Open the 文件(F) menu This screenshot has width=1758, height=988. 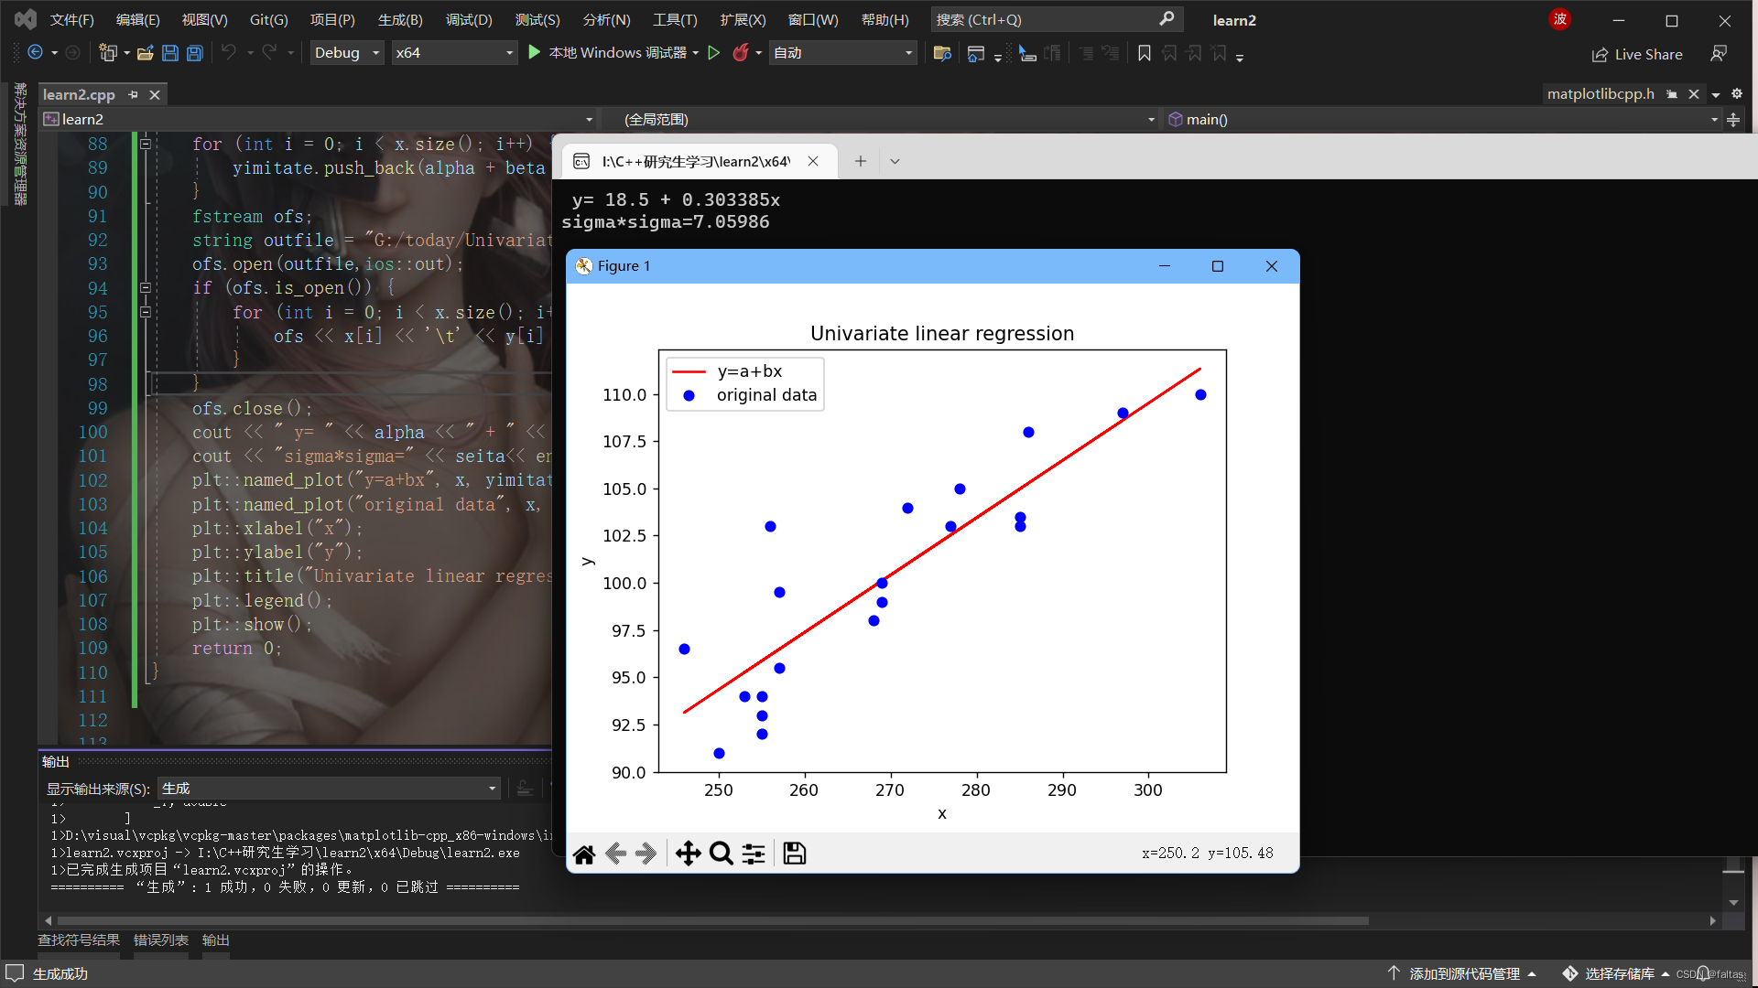[71, 19]
